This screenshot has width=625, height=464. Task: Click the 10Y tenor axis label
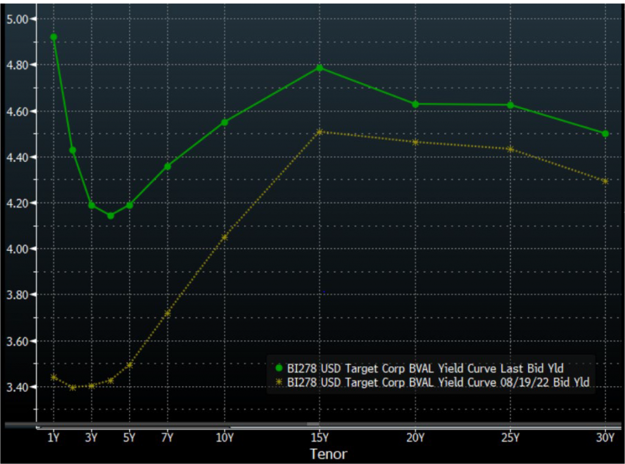(x=225, y=437)
